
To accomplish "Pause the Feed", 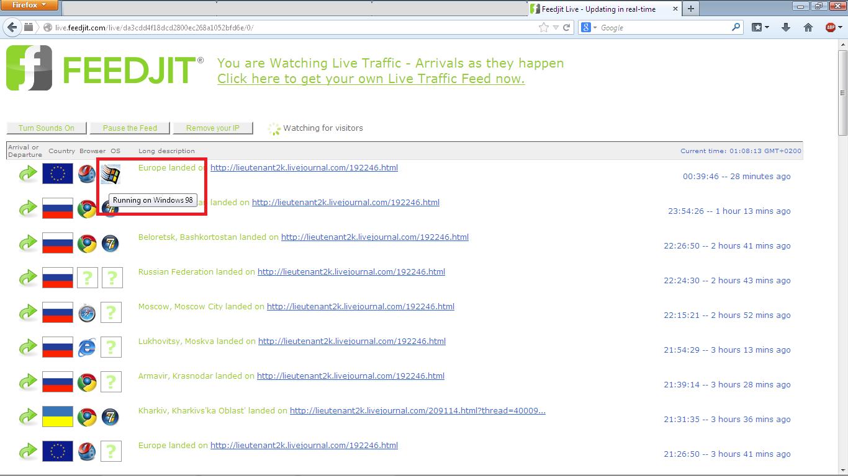I will 130,128.
